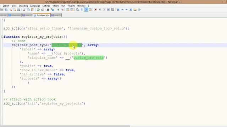Undo with the green arrow icon
The width and height of the screenshot is (227, 127).
click(x=38, y=10)
